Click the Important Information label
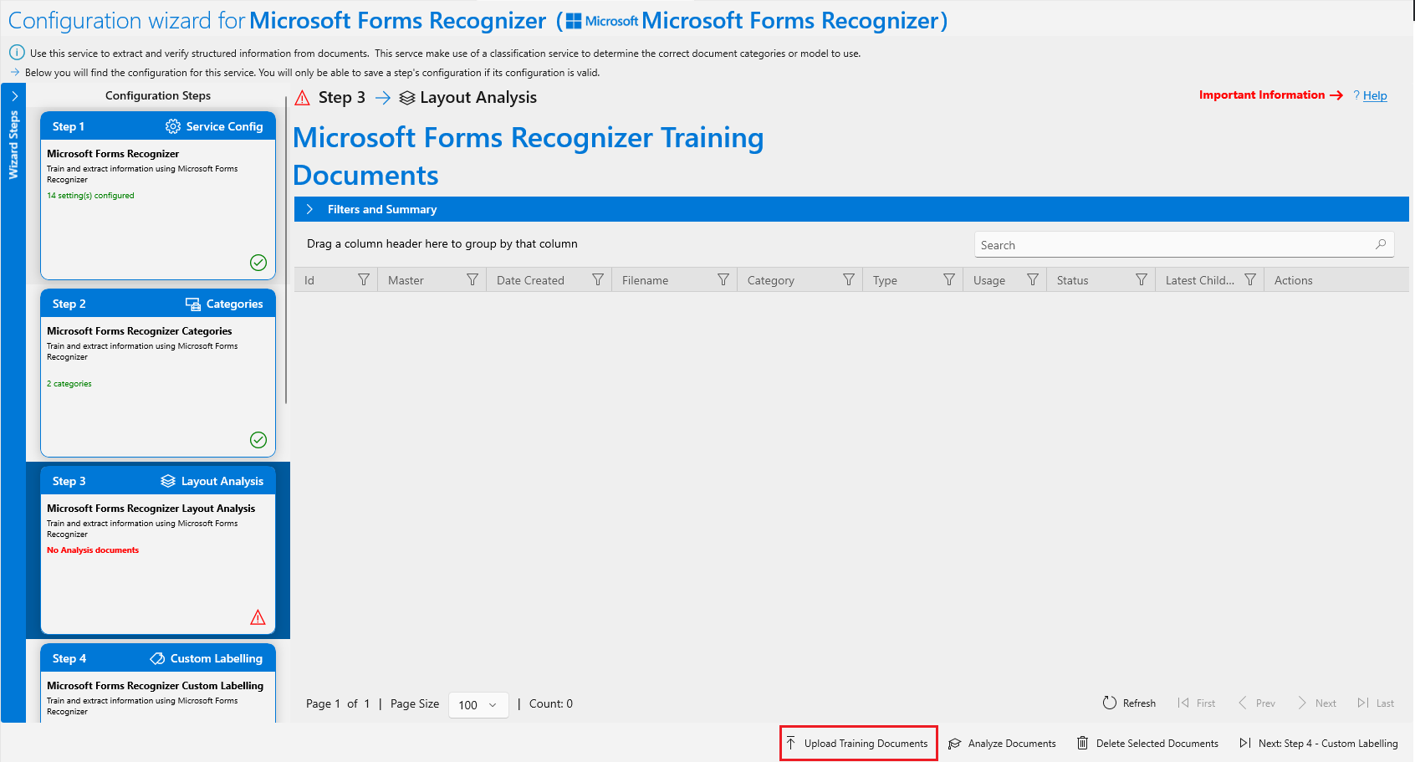 coord(1261,95)
